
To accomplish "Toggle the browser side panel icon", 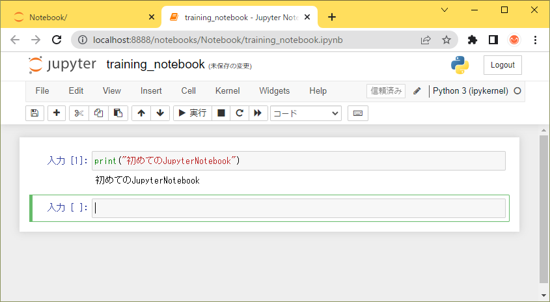I will (493, 40).
